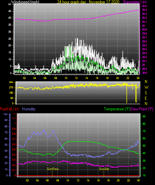Click the 'Temperature (°F)' legend label
Viewport: 155px width, 185px height.
click(117, 109)
